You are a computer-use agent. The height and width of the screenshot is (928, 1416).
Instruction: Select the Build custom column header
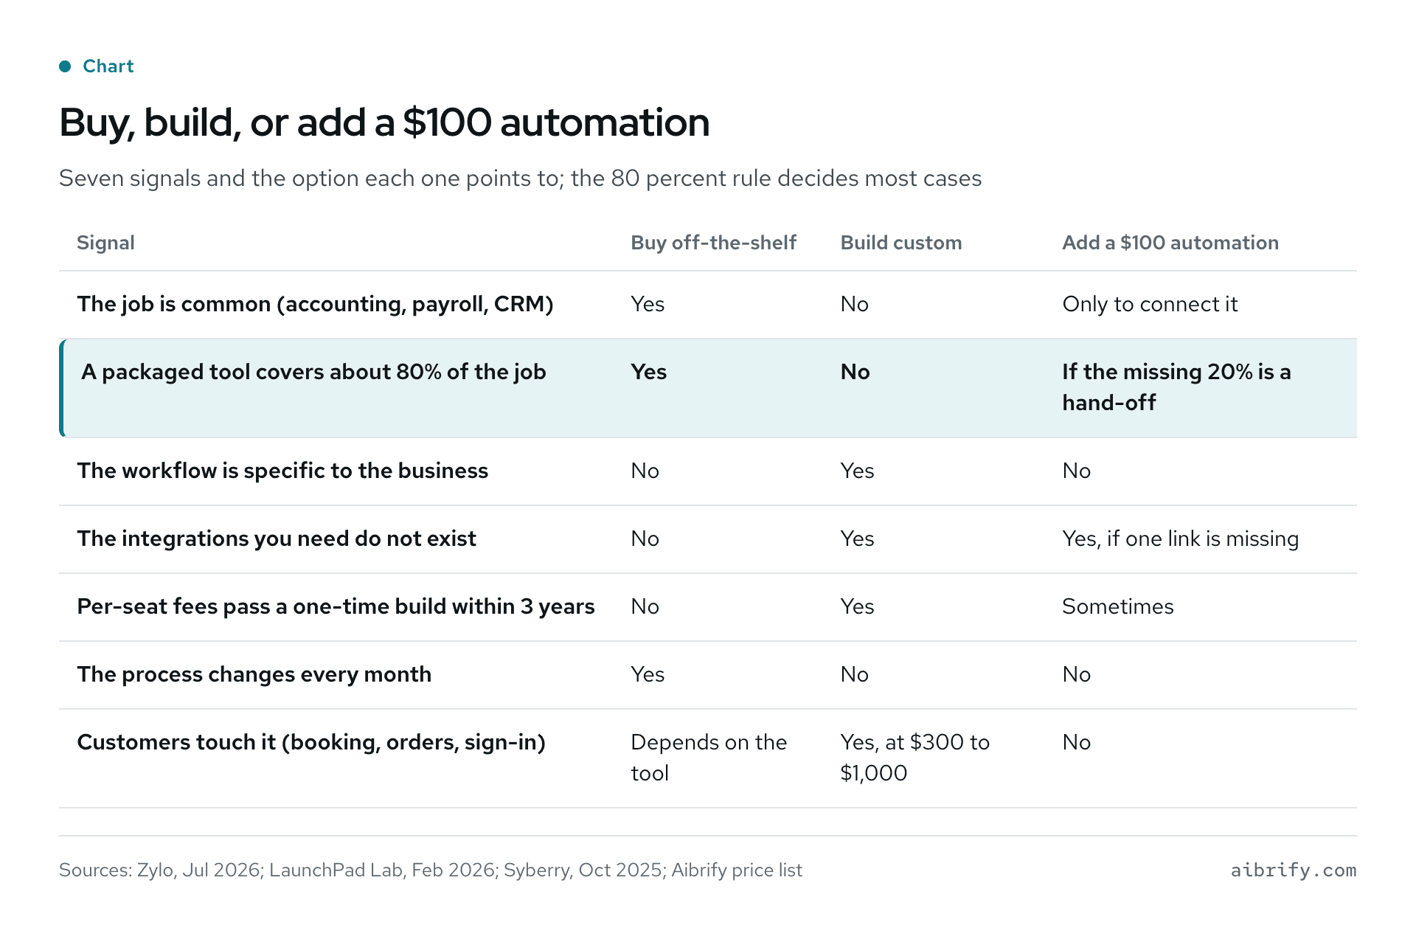pyautogui.click(x=901, y=243)
